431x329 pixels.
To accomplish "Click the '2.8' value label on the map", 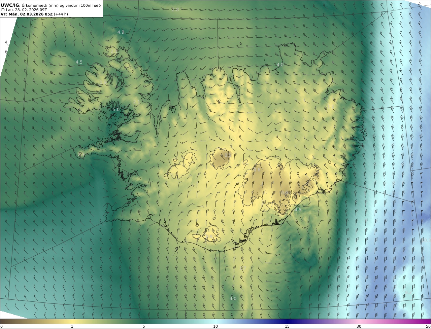I will click(x=175, y=9).
